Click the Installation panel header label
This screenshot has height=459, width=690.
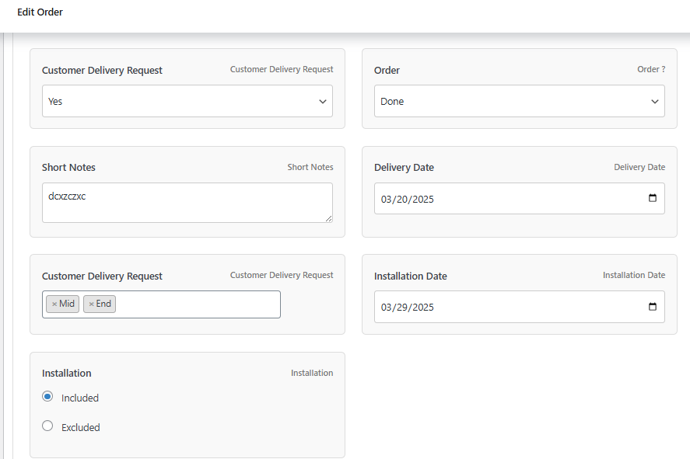click(x=66, y=373)
